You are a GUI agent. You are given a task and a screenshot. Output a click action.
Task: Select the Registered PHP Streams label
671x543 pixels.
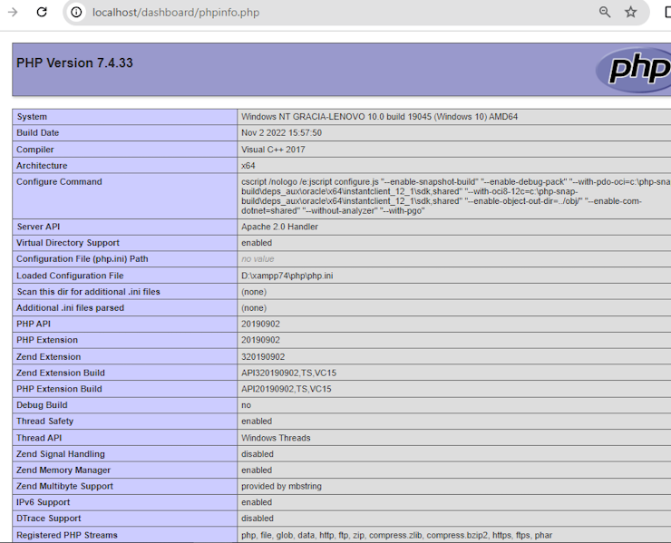67,536
